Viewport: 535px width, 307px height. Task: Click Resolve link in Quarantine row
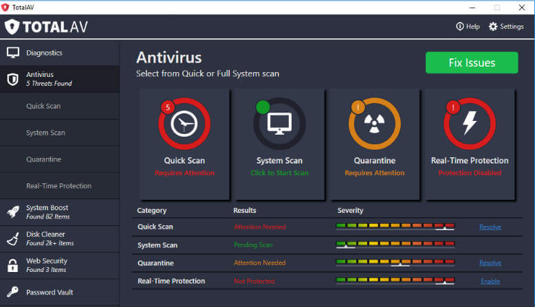tap(490, 263)
